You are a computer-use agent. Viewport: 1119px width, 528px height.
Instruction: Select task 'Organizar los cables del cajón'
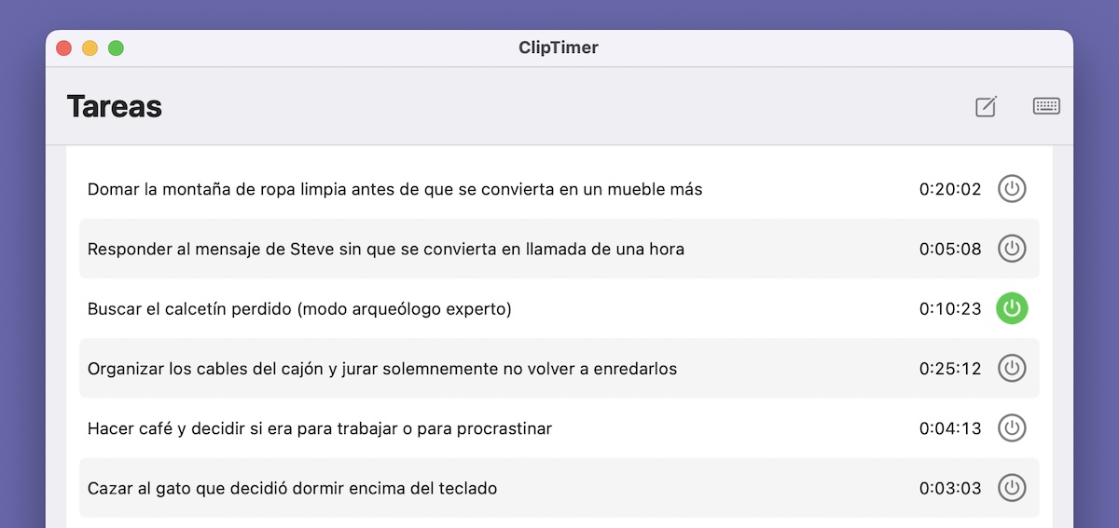[x=559, y=368]
